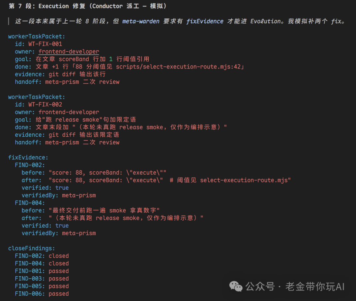Click the id value 'WT-FIX-002'

point(45,105)
